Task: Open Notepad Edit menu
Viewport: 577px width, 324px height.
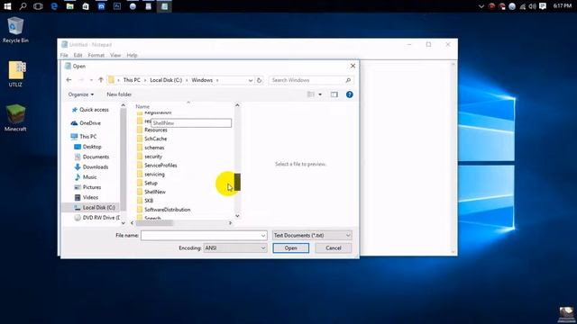Action: [78, 55]
